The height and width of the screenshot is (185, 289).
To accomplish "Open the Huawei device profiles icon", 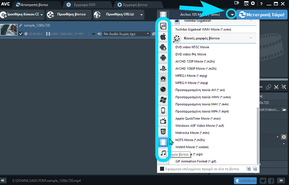I will point(163,79).
